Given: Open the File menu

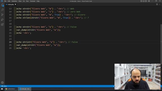Looking at the screenshot, I should pyautogui.click(x=5, y=1).
